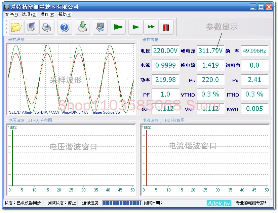Click the peak current field 1.419
This screenshot has width=278, height=213.
(210, 65)
